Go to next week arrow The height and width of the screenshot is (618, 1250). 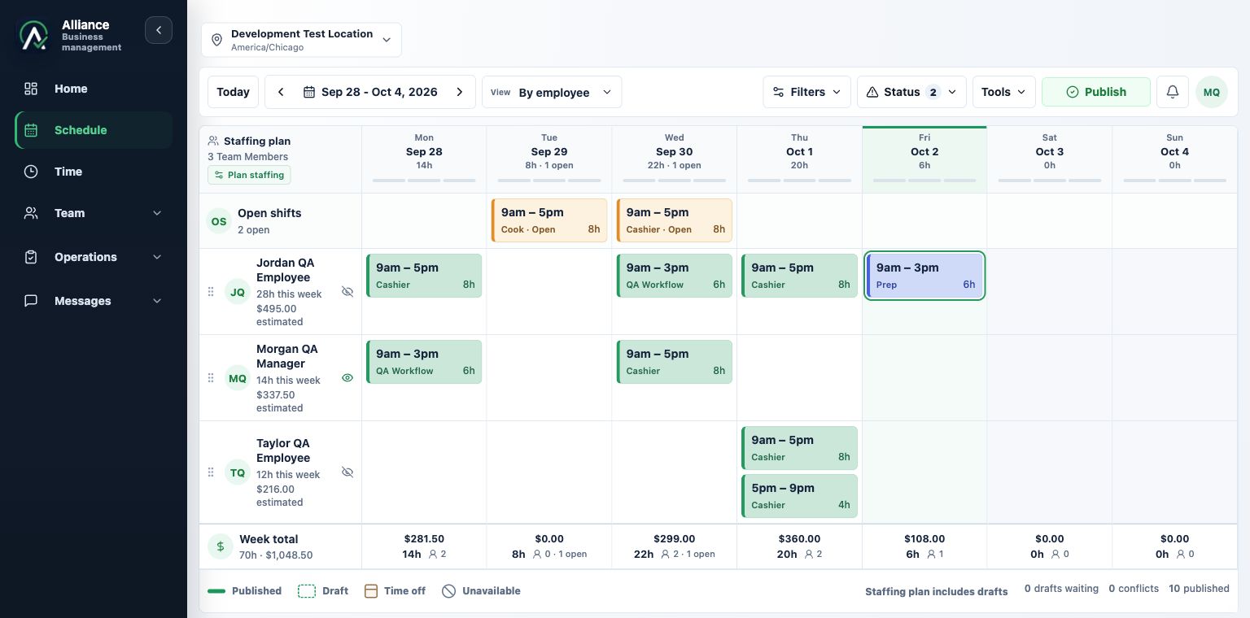click(x=460, y=92)
